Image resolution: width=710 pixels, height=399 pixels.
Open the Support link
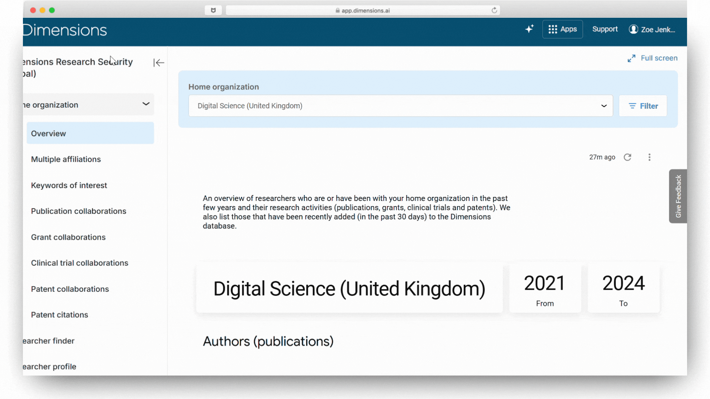point(605,29)
